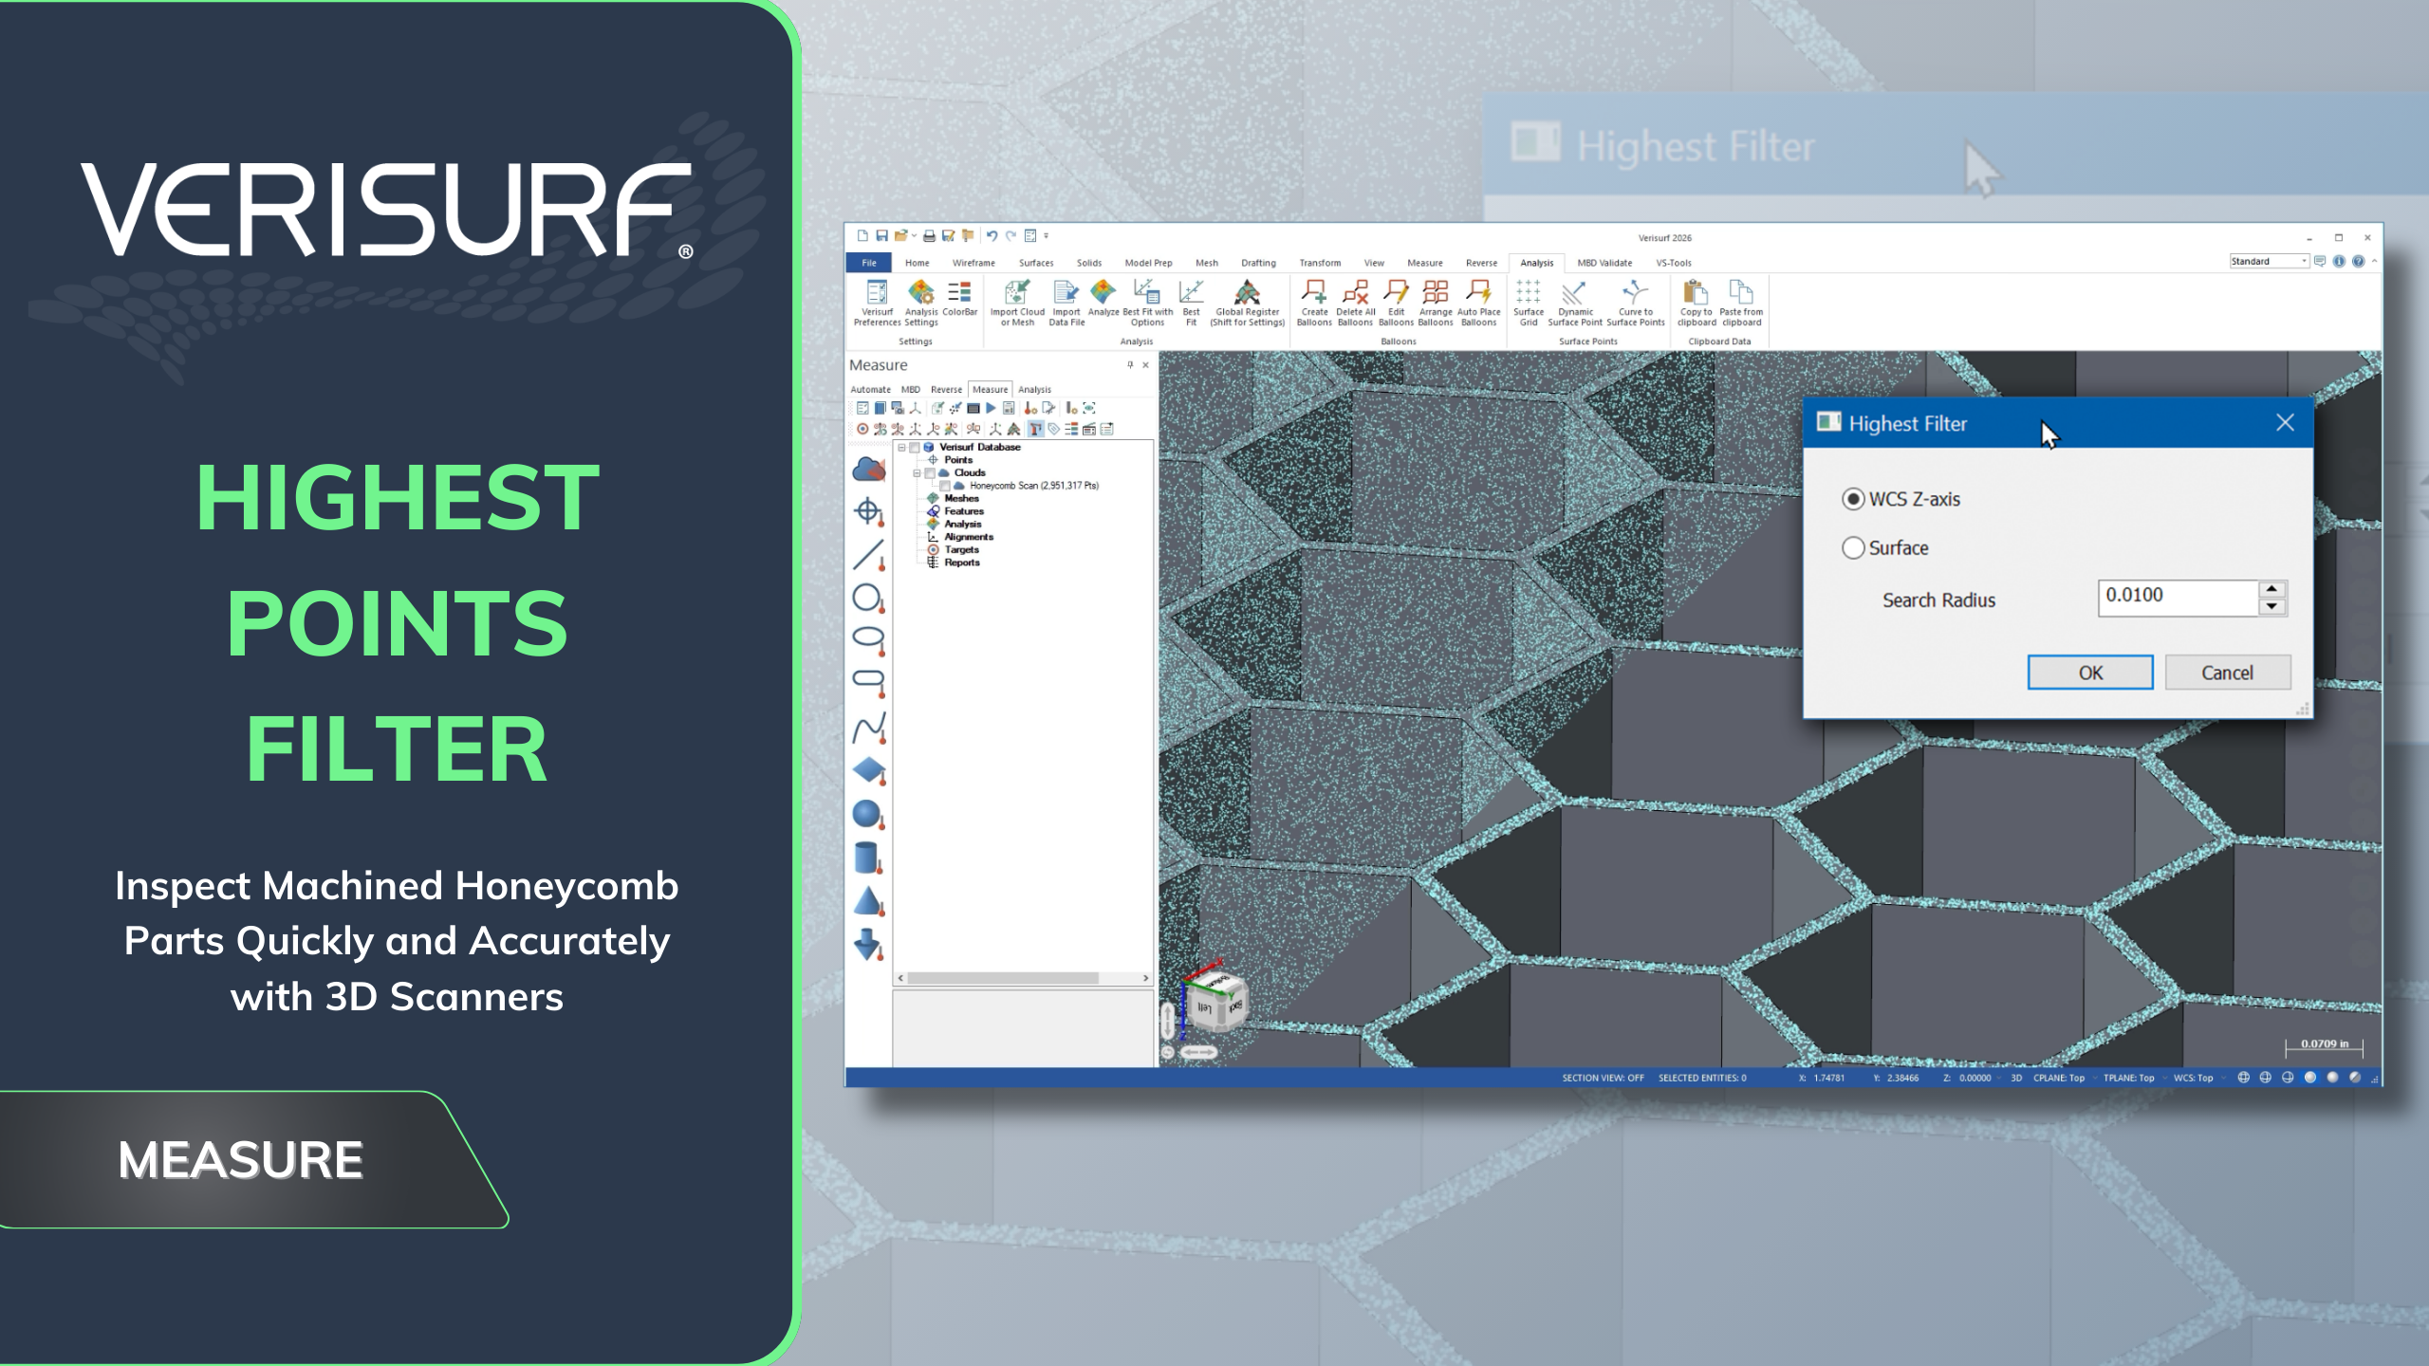Decrease Search Radius with down arrow
The width and height of the screenshot is (2429, 1366).
(x=2271, y=607)
